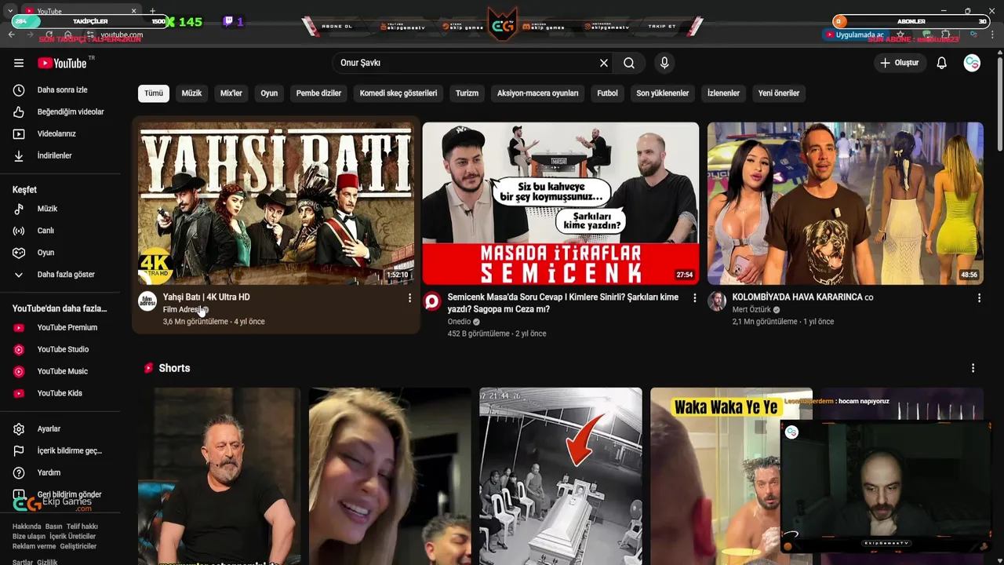
Task: Open options for Yahşi Batı video
Action: click(x=409, y=298)
